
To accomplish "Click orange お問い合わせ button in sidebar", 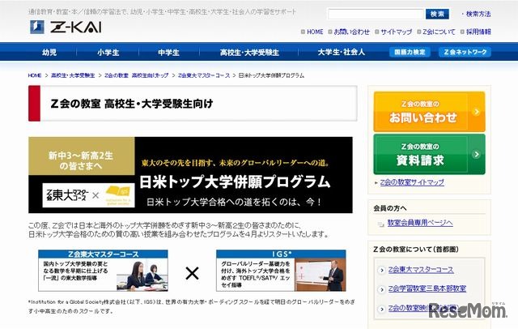I will click(x=429, y=112).
